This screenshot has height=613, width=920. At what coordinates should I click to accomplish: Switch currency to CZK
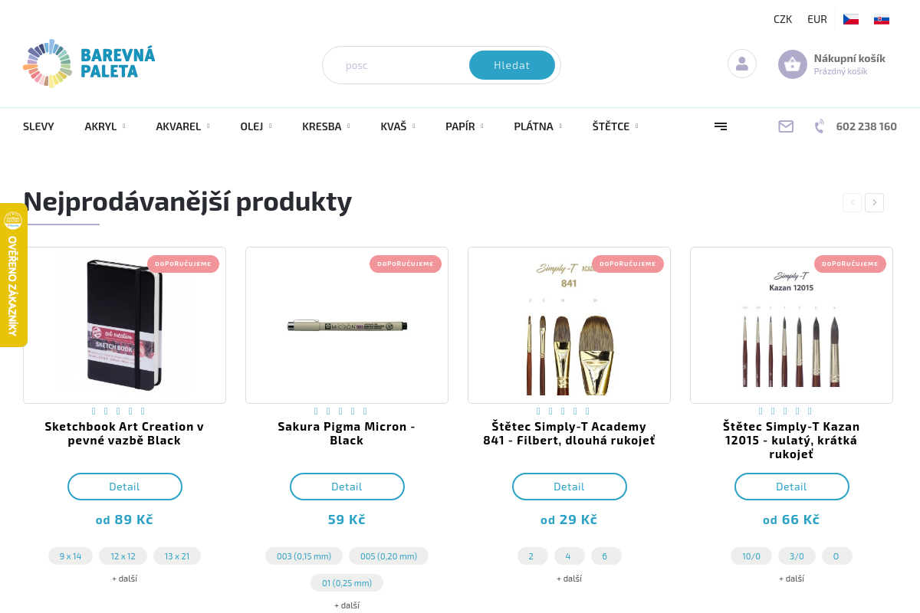[x=783, y=19]
